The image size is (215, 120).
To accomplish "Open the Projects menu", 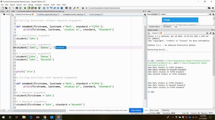I will tap(46, 5).
